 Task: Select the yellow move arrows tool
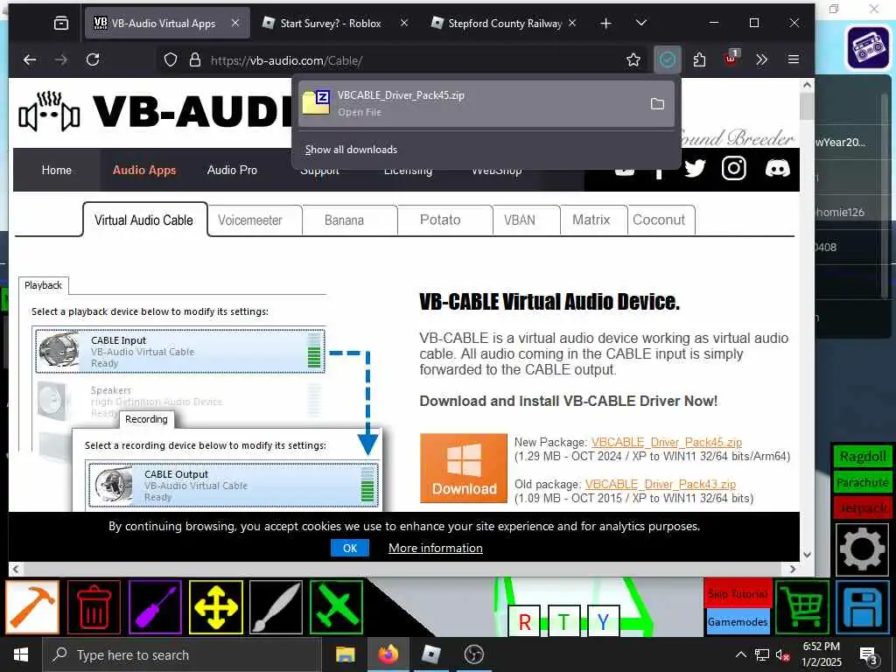[216, 607]
